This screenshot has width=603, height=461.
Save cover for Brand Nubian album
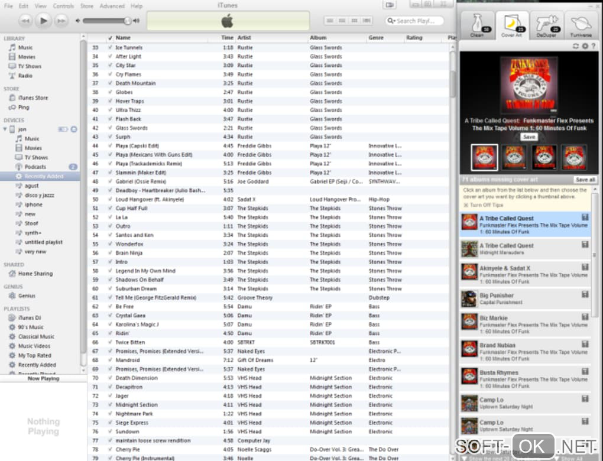585,344
